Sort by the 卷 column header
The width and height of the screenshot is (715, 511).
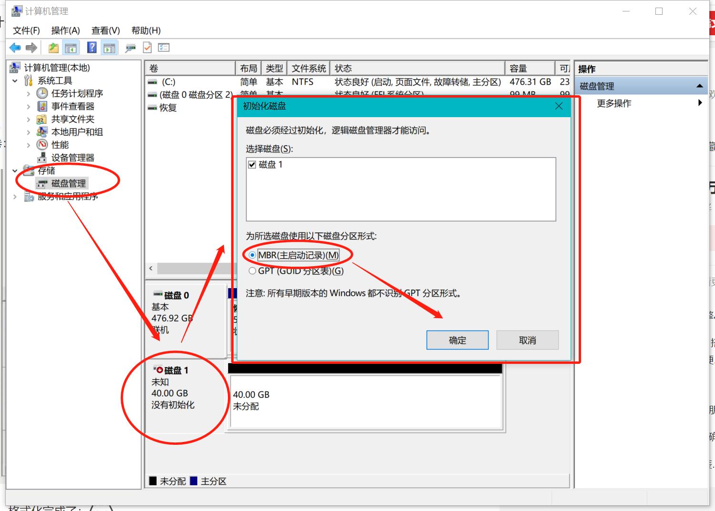coord(190,68)
